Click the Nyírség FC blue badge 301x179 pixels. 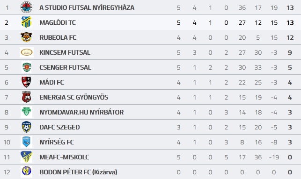pyautogui.click(x=27, y=142)
